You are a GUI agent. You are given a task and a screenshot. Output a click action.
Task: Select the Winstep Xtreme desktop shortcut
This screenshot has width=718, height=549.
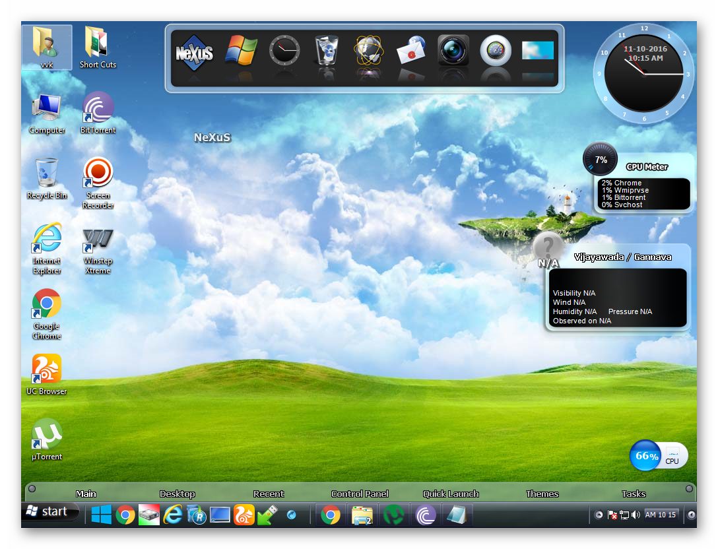coord(98,251)
